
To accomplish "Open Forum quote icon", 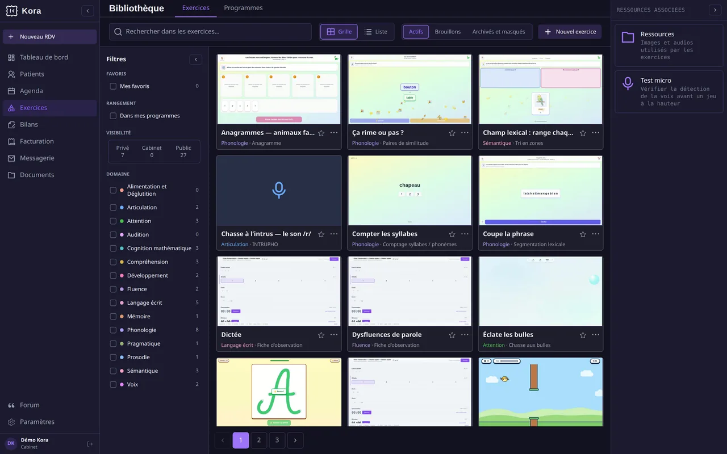I will click(x=11, y=405).
